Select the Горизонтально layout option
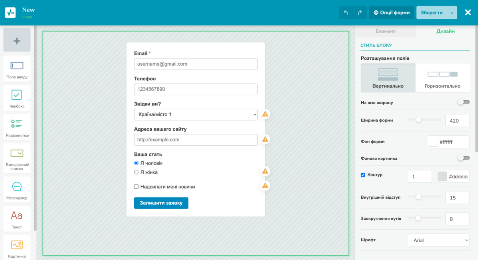478x260 pixels. [x=442, y=78]
